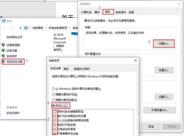Open 环境变量(N)... button
Viewport: 184px width, 136px height.
click(x=160, y=110)
